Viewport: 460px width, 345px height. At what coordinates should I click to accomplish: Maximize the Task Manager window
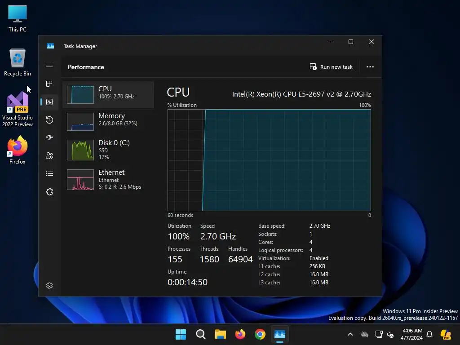[x=350, y=42]
